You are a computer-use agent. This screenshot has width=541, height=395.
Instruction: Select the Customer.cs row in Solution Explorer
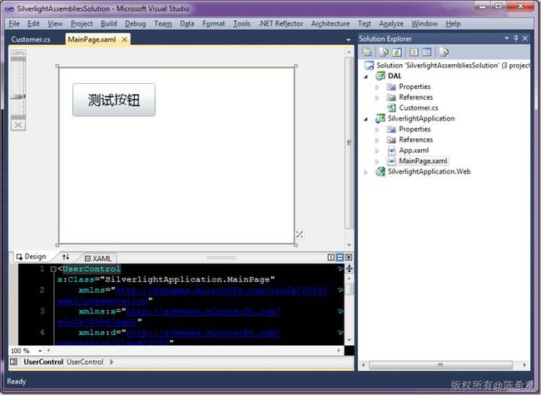tap(419, 108)
